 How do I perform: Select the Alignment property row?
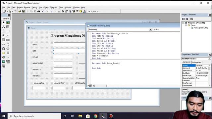[195, 68]
